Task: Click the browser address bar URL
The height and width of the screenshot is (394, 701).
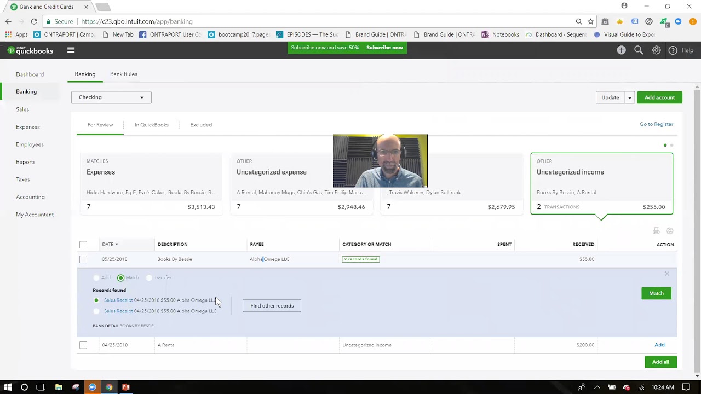Action: (x=137, y=21)
